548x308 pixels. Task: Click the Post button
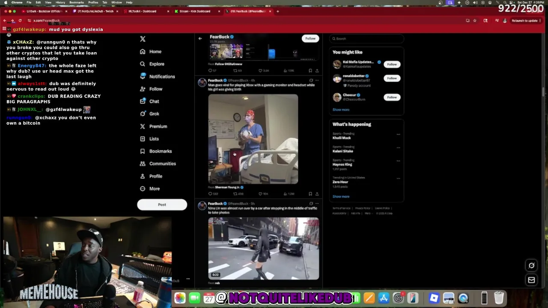click(162, 204)
